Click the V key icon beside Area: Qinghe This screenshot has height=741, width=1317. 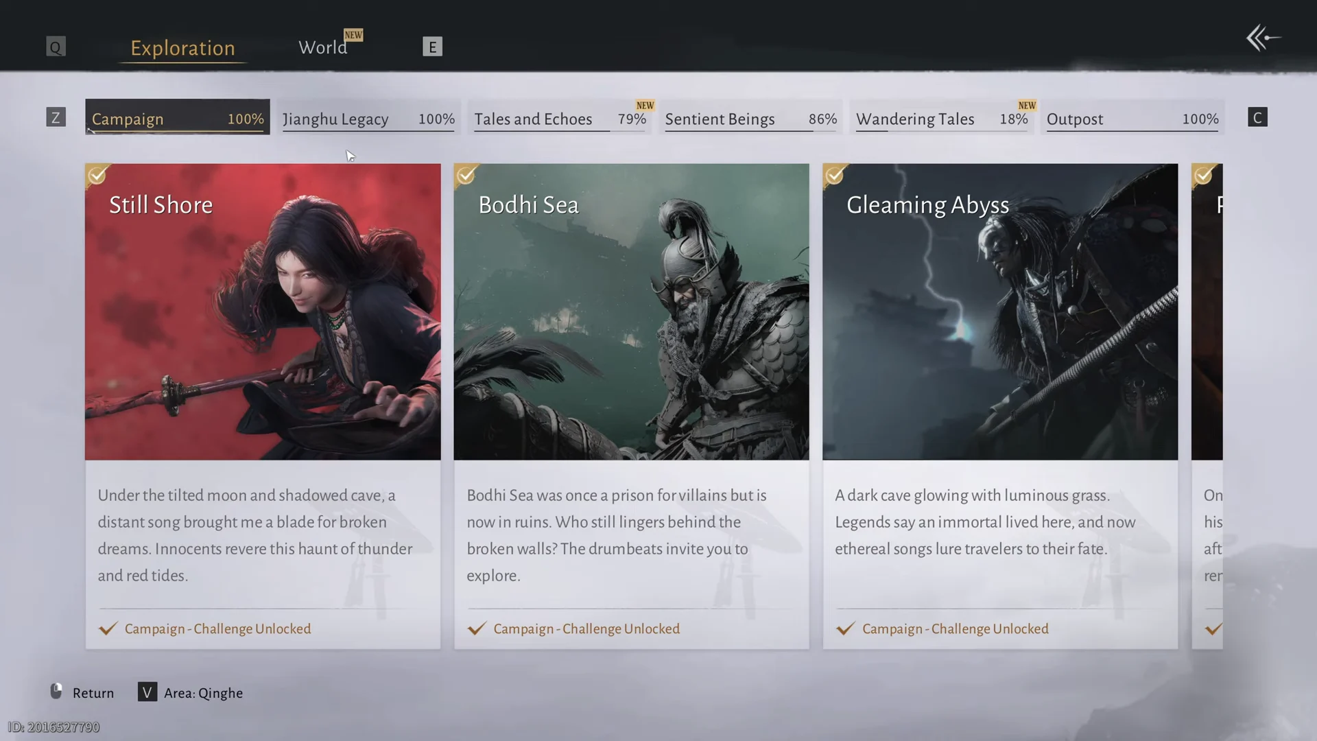coord(147,692)
